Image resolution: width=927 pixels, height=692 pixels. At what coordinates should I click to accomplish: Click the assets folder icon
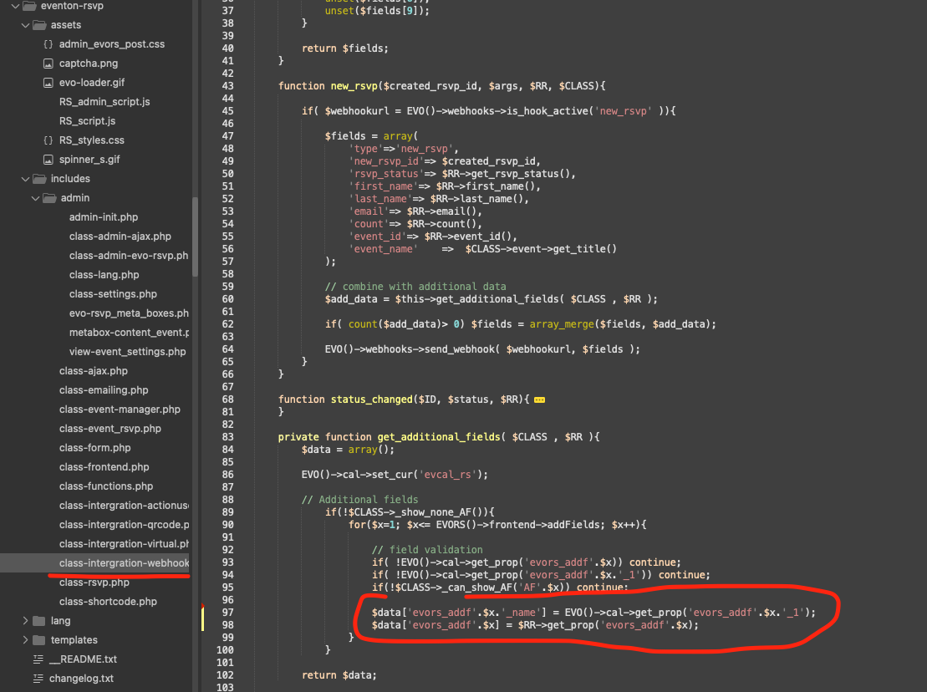(x=39, y=25)
